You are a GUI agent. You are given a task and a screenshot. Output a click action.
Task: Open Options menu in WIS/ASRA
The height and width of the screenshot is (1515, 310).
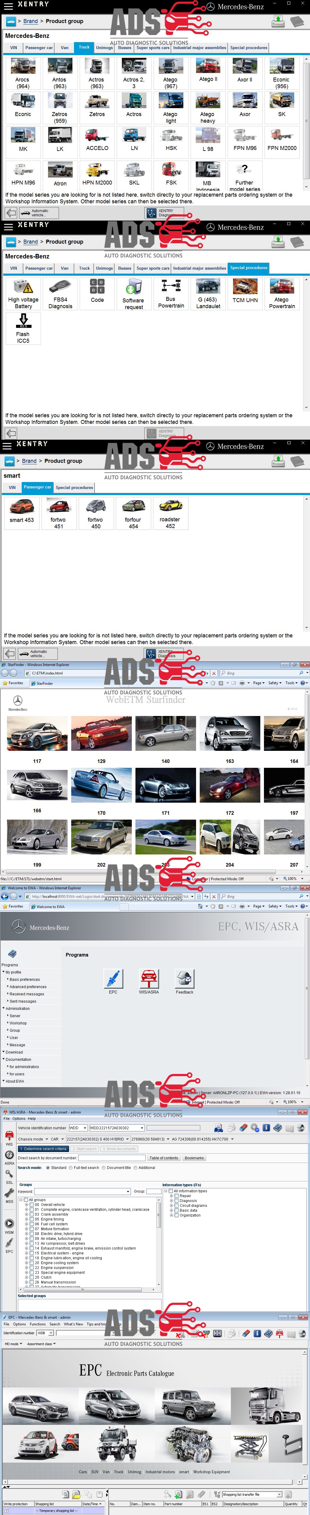19,1119
